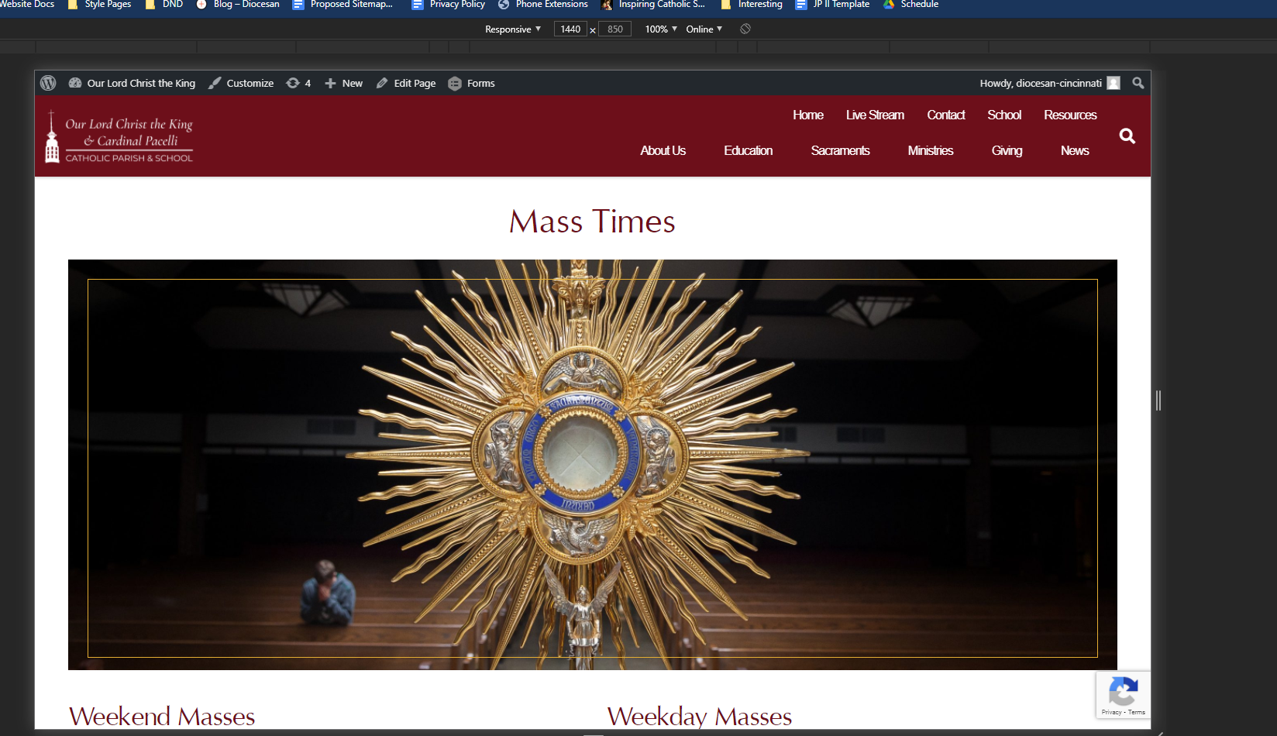
Task: Click the Customize paintbrush icon
Action: (x=215, y=83)
